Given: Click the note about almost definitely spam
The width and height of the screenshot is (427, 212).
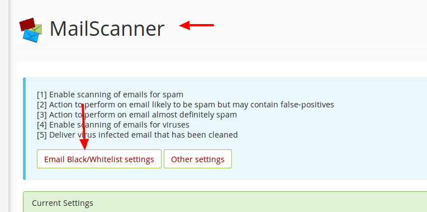Looking at the screenshot, I should tap(137, 115).
